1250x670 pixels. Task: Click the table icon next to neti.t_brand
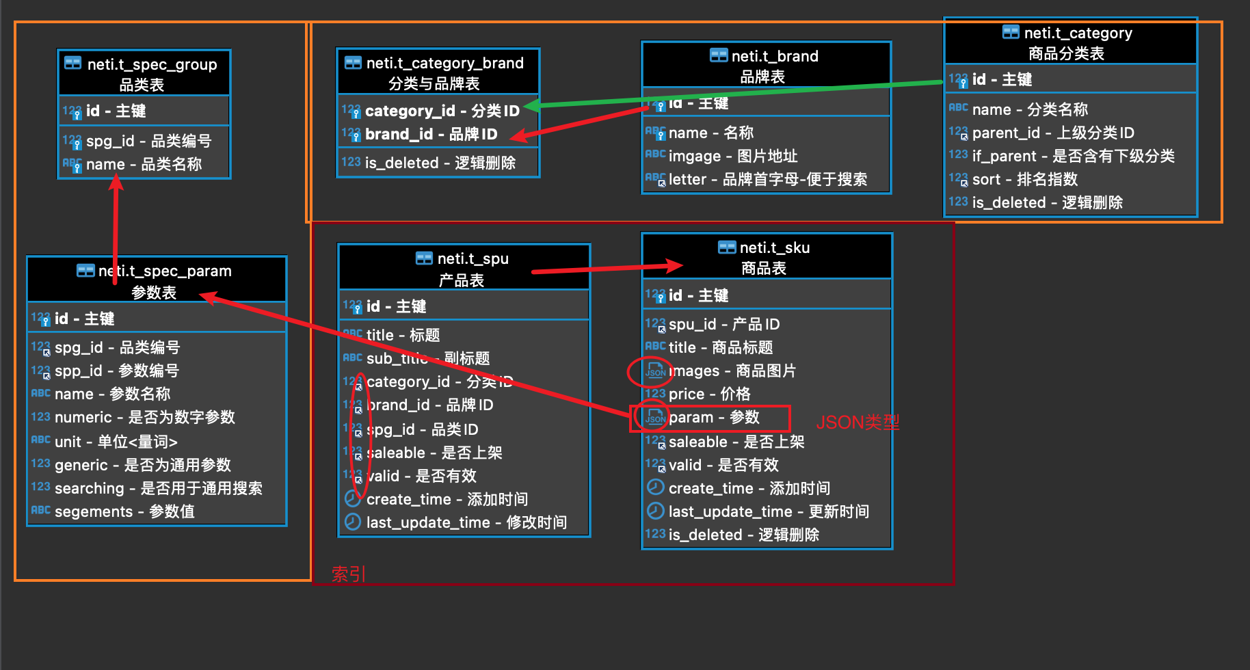(x=719, y=55)
